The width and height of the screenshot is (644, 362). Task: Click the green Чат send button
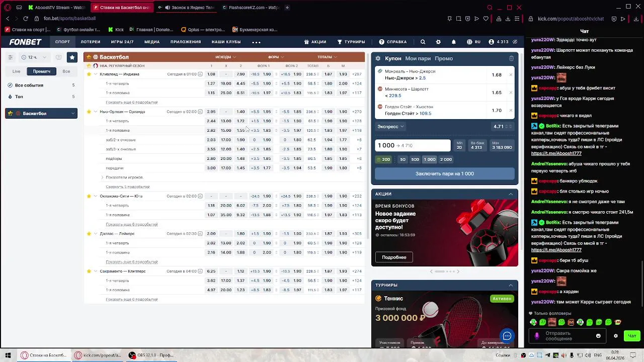pos(632,336)
